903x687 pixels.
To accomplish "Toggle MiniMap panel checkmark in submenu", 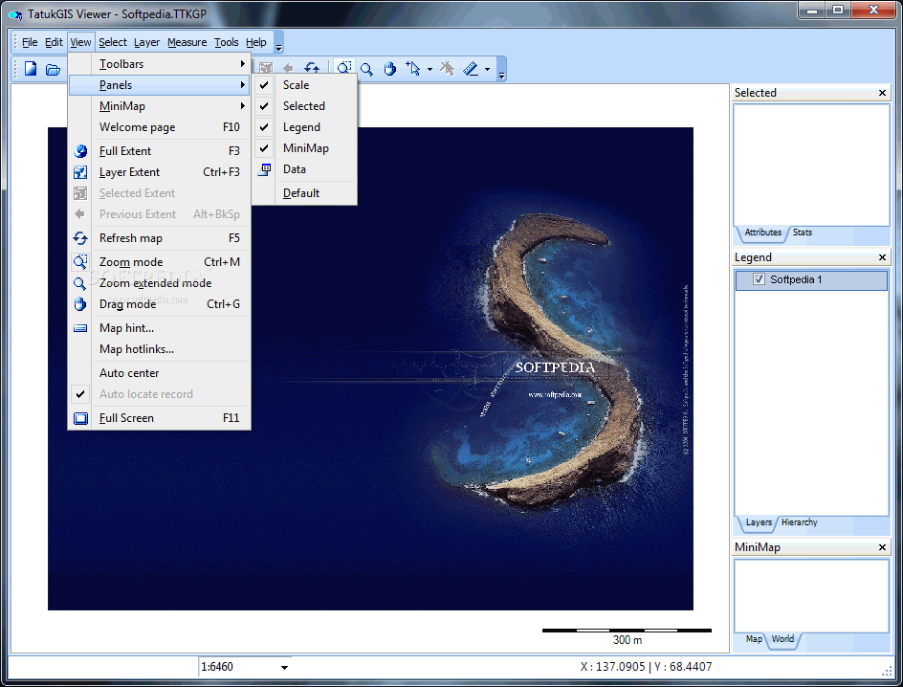I will point(264,148).
